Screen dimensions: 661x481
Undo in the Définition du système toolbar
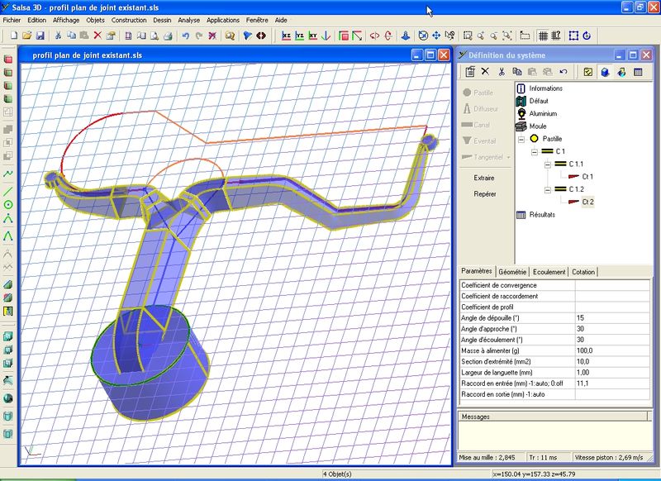[564, 72]
